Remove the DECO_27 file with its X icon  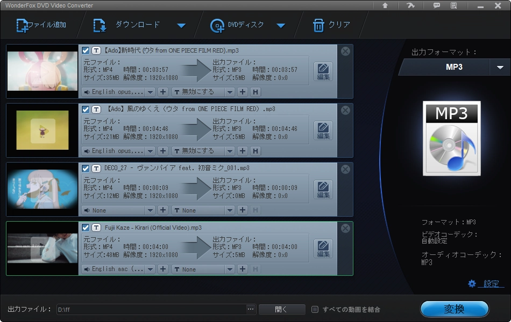(x=345, y=169)
